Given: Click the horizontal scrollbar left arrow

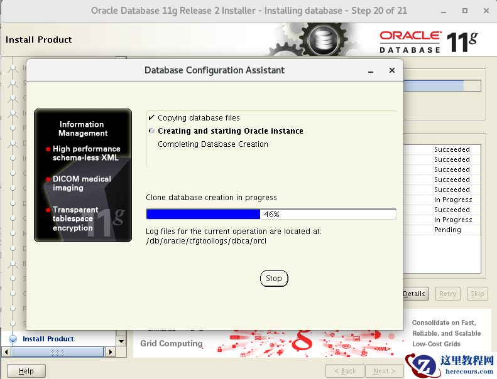Looking at the screenshot, I should pos(6,352).
